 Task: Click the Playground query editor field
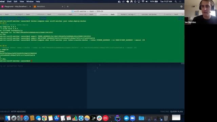point(43,86)
